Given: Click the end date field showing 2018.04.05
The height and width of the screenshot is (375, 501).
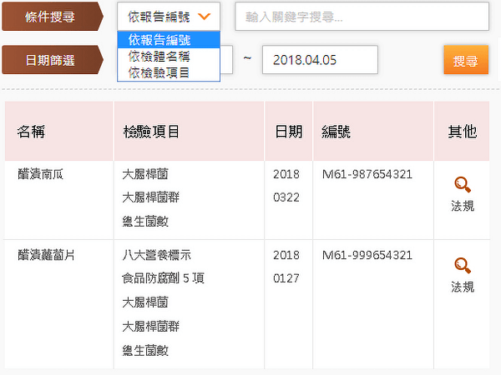Looking at the screenshot, I should [x=320, y=59].
